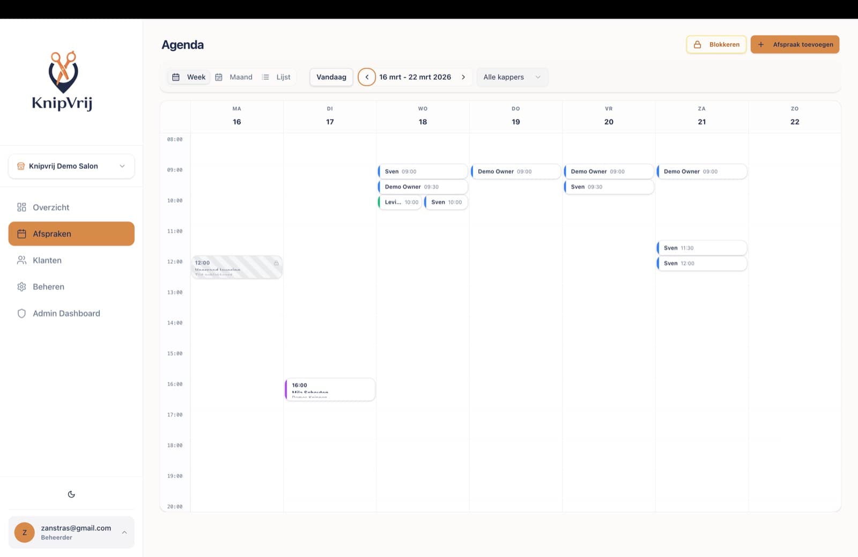Open Afspraken in sidebar
The image size is (858, 557).
coord(71,234)
